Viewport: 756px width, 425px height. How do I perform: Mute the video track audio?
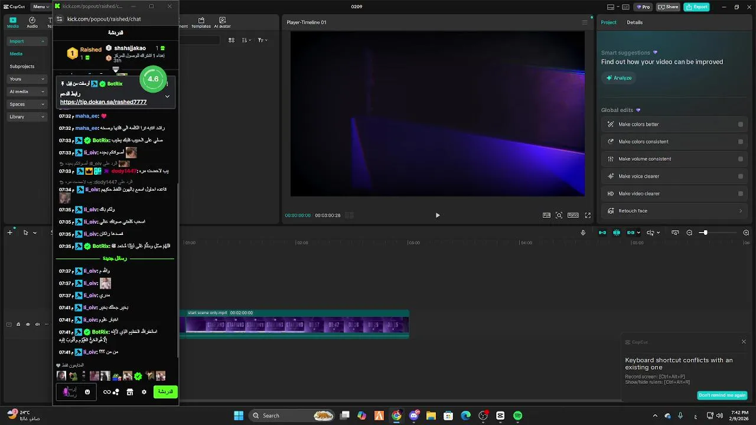pos(37,324)
